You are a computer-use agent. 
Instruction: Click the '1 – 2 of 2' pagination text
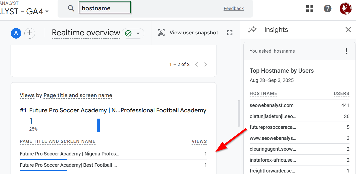(x=180, y=64)
